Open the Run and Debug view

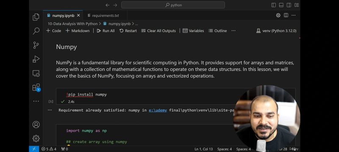[36, 59]
